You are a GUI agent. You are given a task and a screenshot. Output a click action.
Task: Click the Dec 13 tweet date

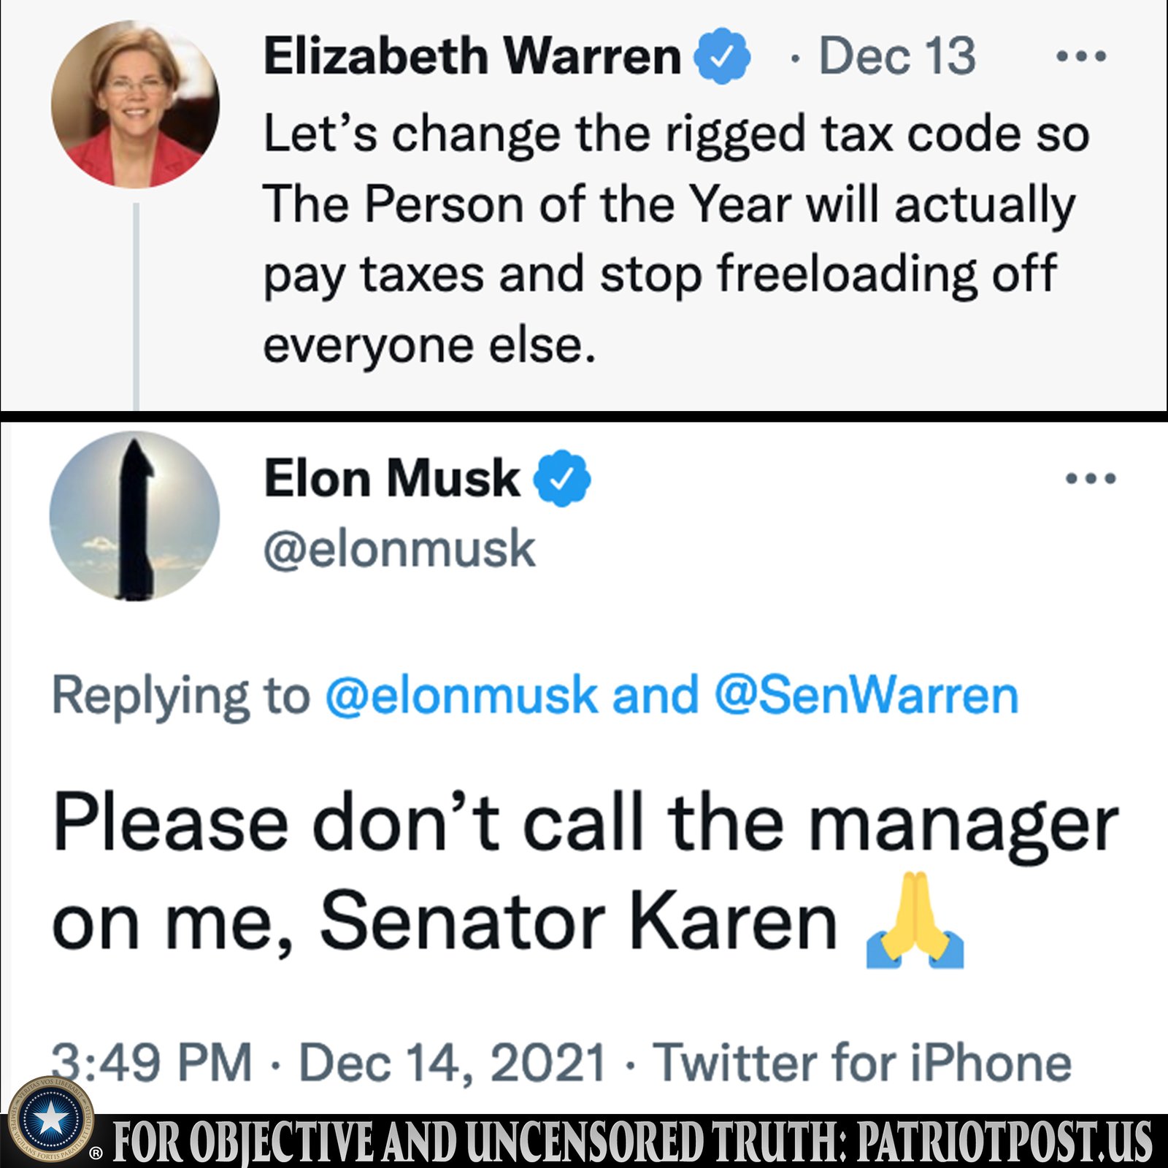tap(897, 55)
